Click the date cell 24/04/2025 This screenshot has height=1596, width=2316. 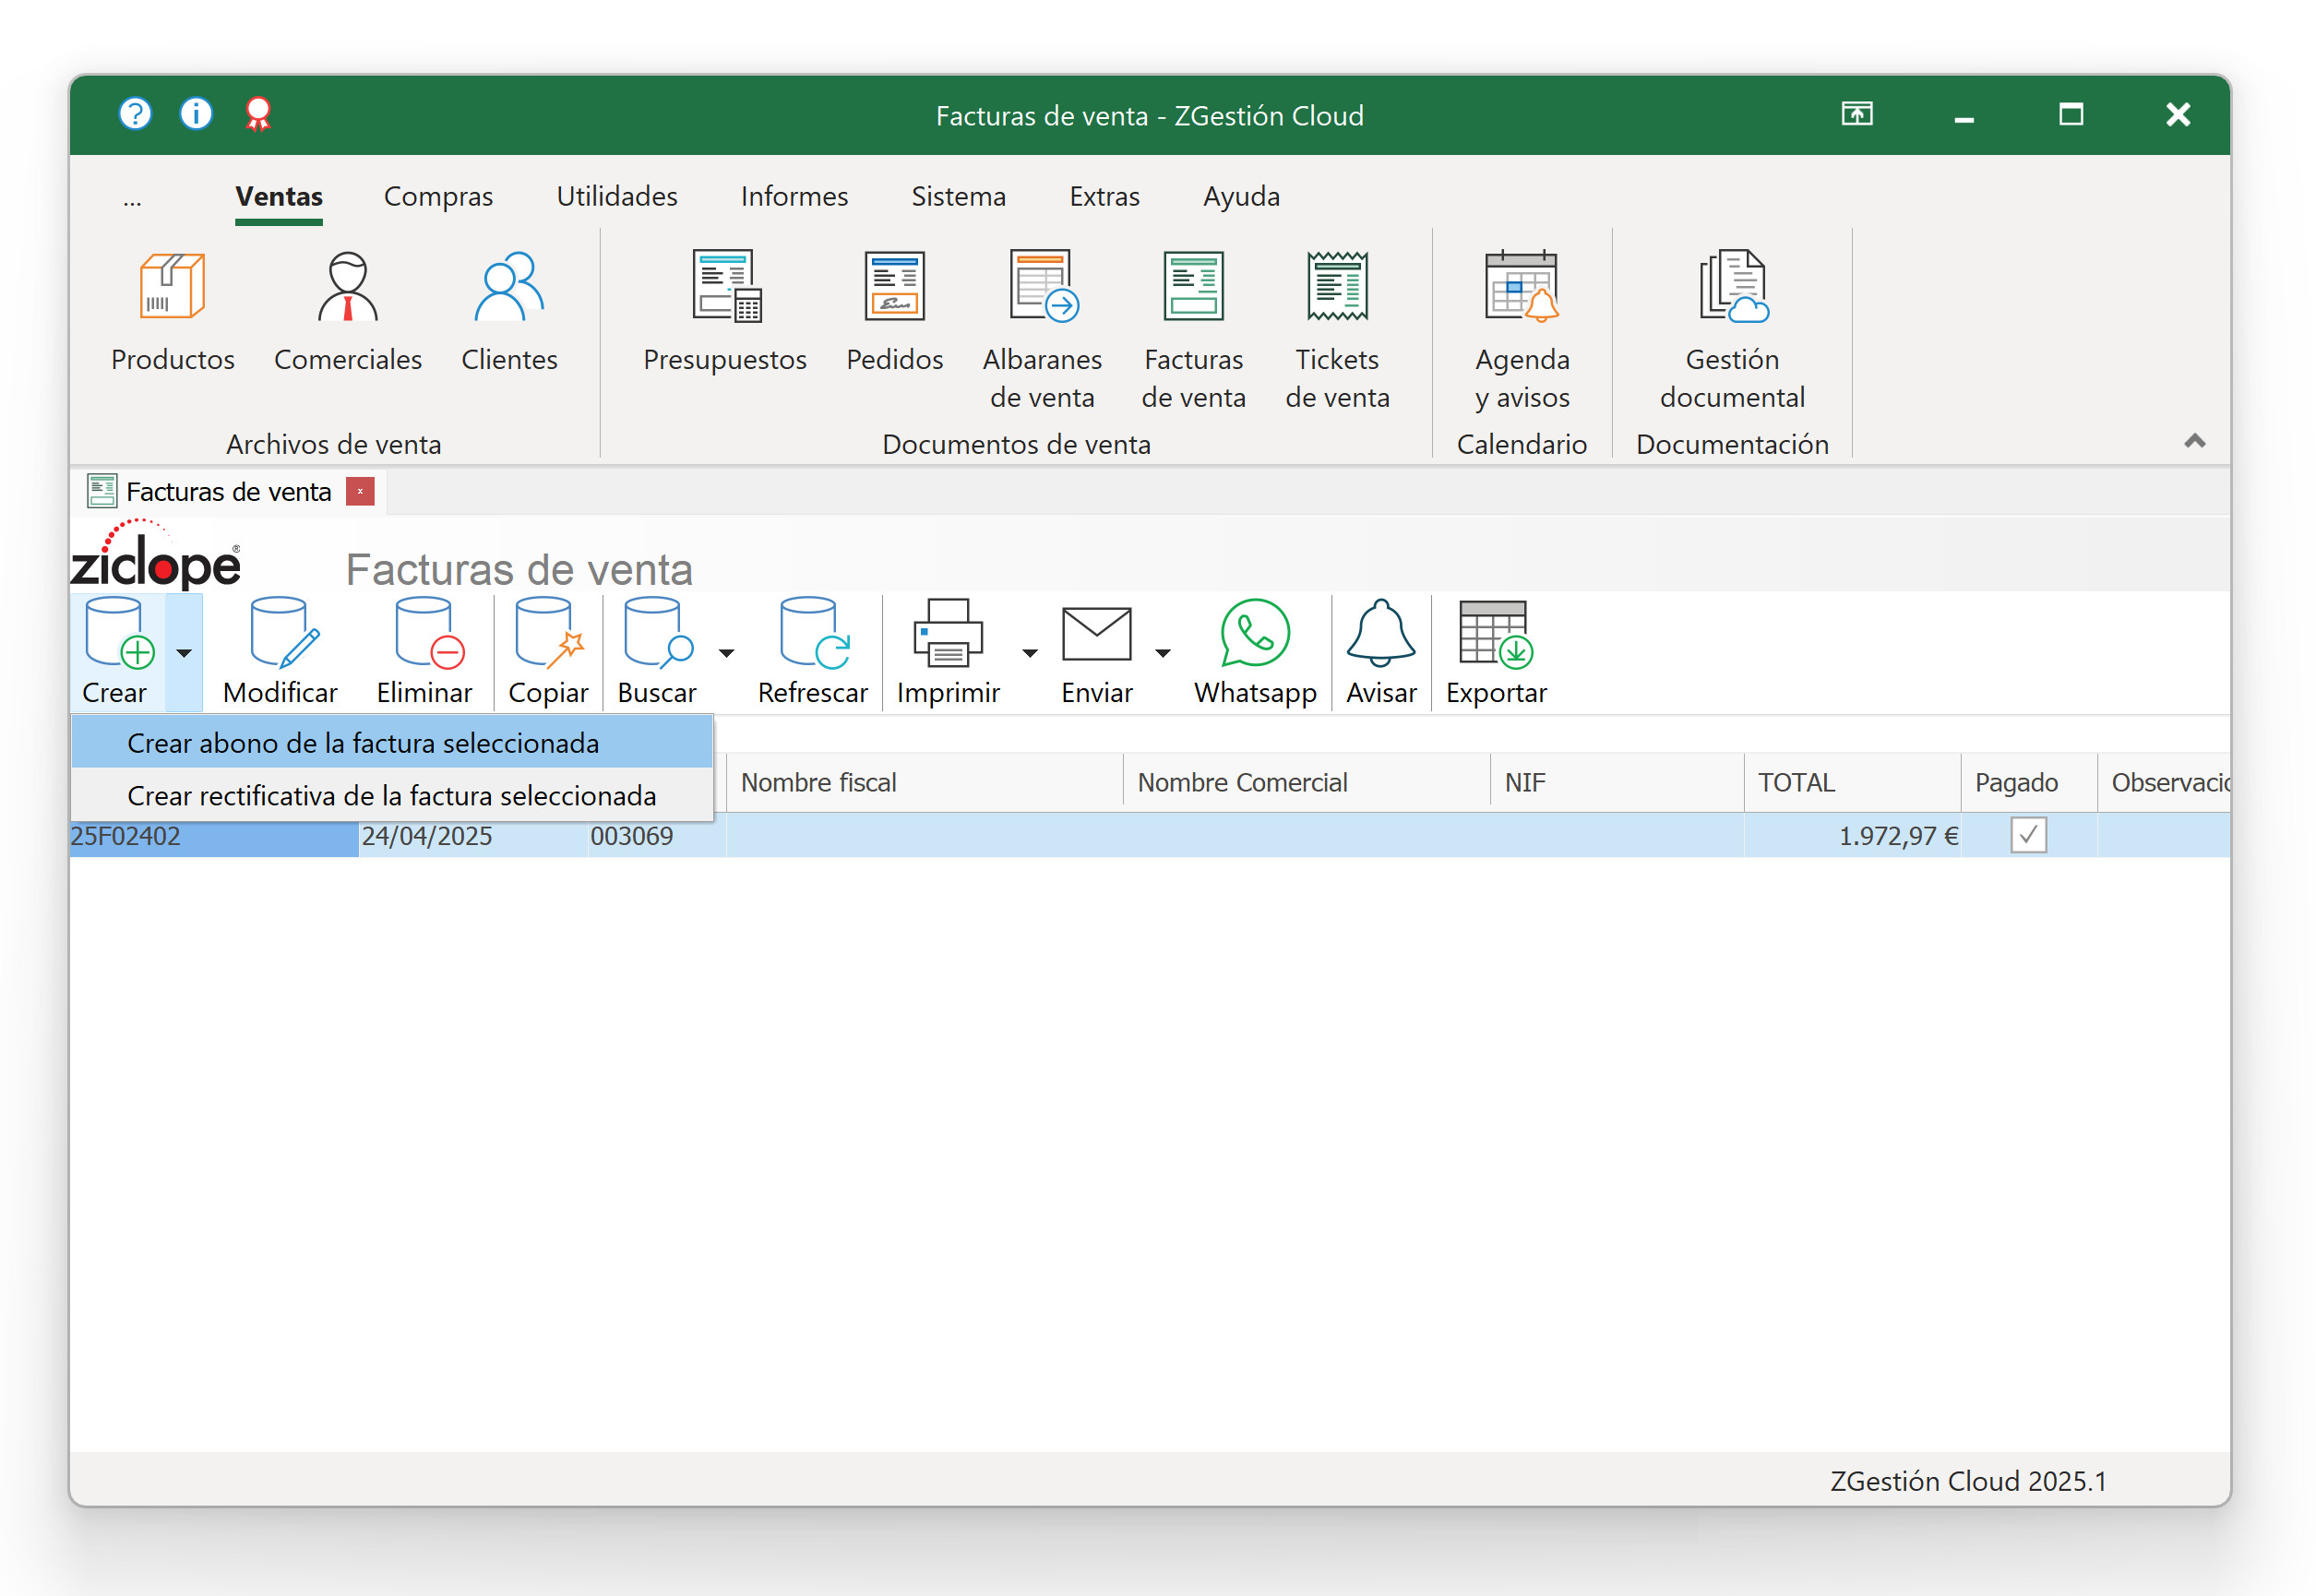[x=473, y=836]
